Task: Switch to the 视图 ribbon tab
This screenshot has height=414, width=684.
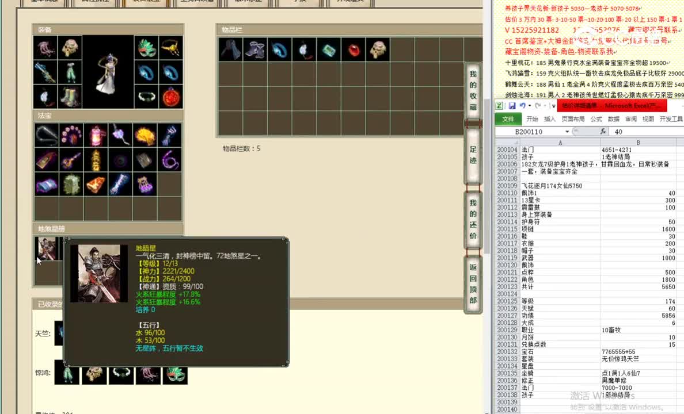Action: point(648,119)
